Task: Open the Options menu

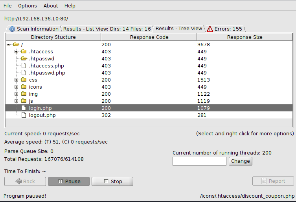Action: pos(28,6)
